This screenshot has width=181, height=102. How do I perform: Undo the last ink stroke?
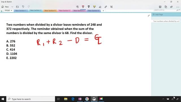23,7
